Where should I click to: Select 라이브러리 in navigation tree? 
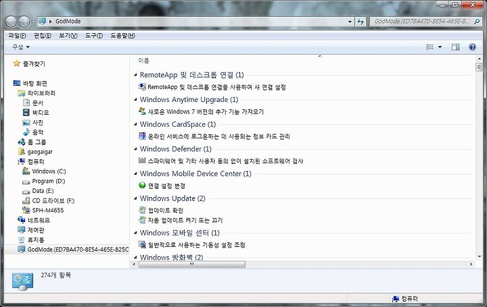tap(41, 93)
